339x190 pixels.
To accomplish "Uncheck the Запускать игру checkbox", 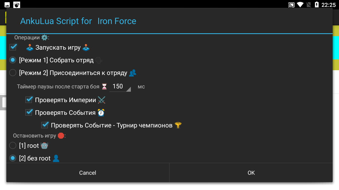I will click(13, 47).
